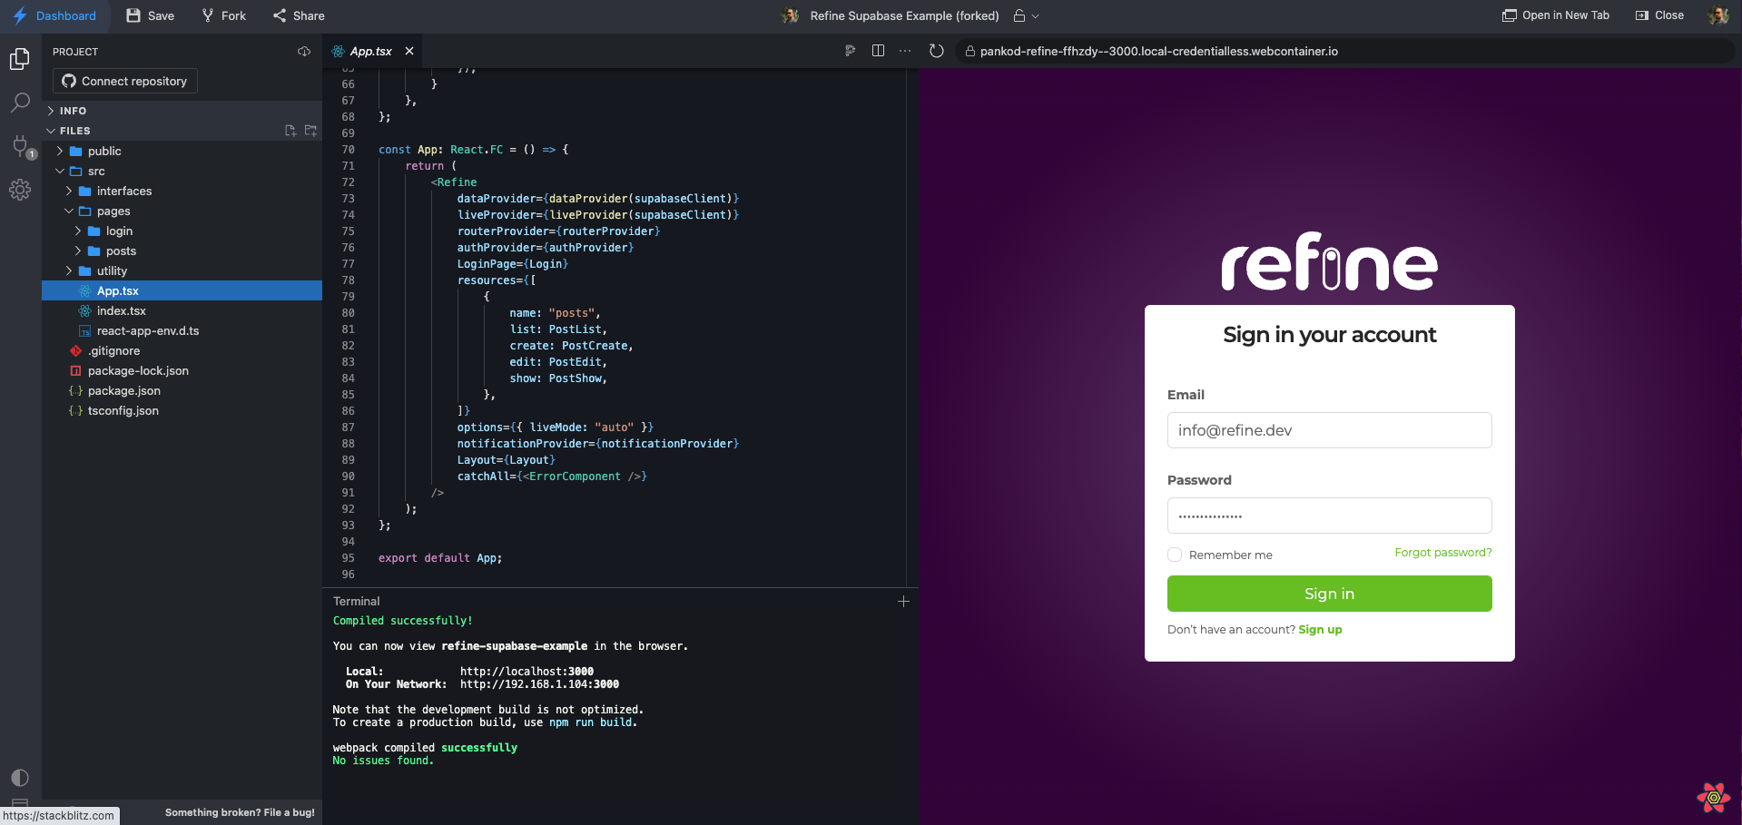
Task: Close the App.tsx tab
Action: pyautogui.click(x=409, y=52)
